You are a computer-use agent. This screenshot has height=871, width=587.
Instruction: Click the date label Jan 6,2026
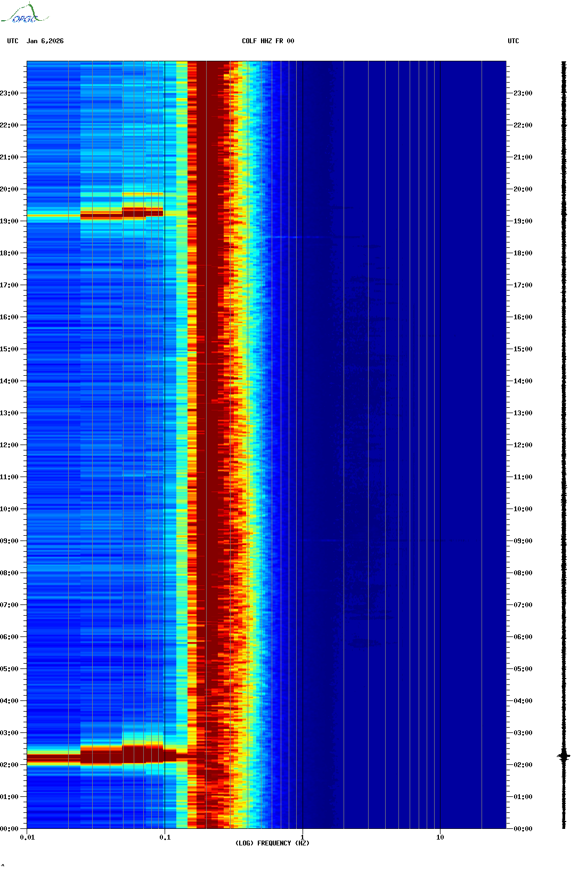(x=45, y=41)
